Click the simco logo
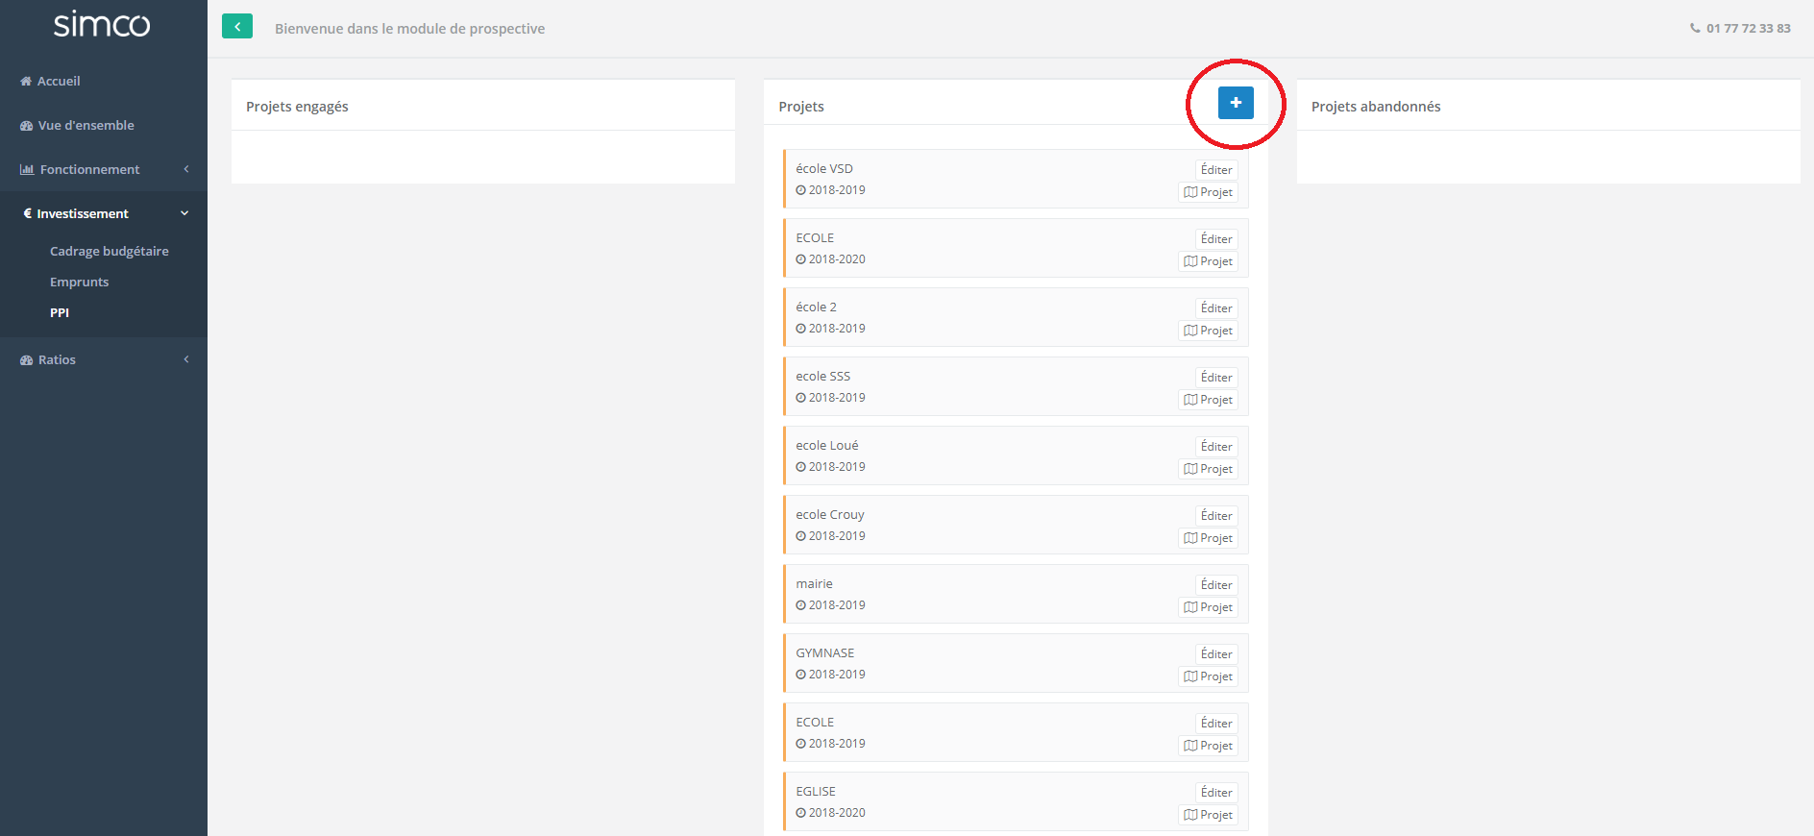 [102, 24]
